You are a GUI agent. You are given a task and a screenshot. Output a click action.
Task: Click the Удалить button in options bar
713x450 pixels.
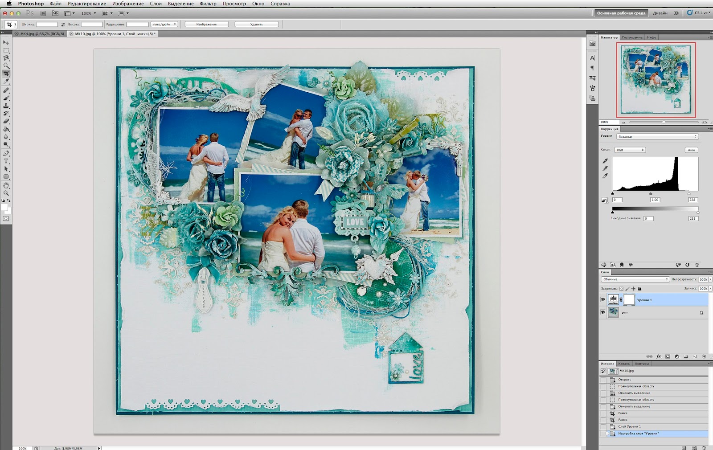coord(257,25)
